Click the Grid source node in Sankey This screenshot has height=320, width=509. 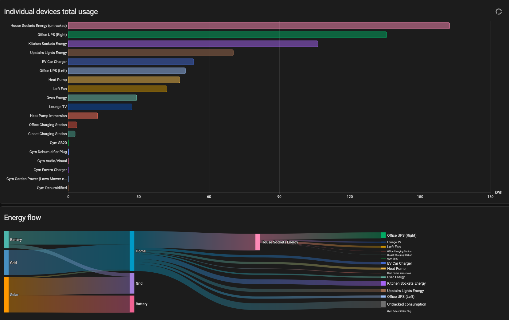6,263
